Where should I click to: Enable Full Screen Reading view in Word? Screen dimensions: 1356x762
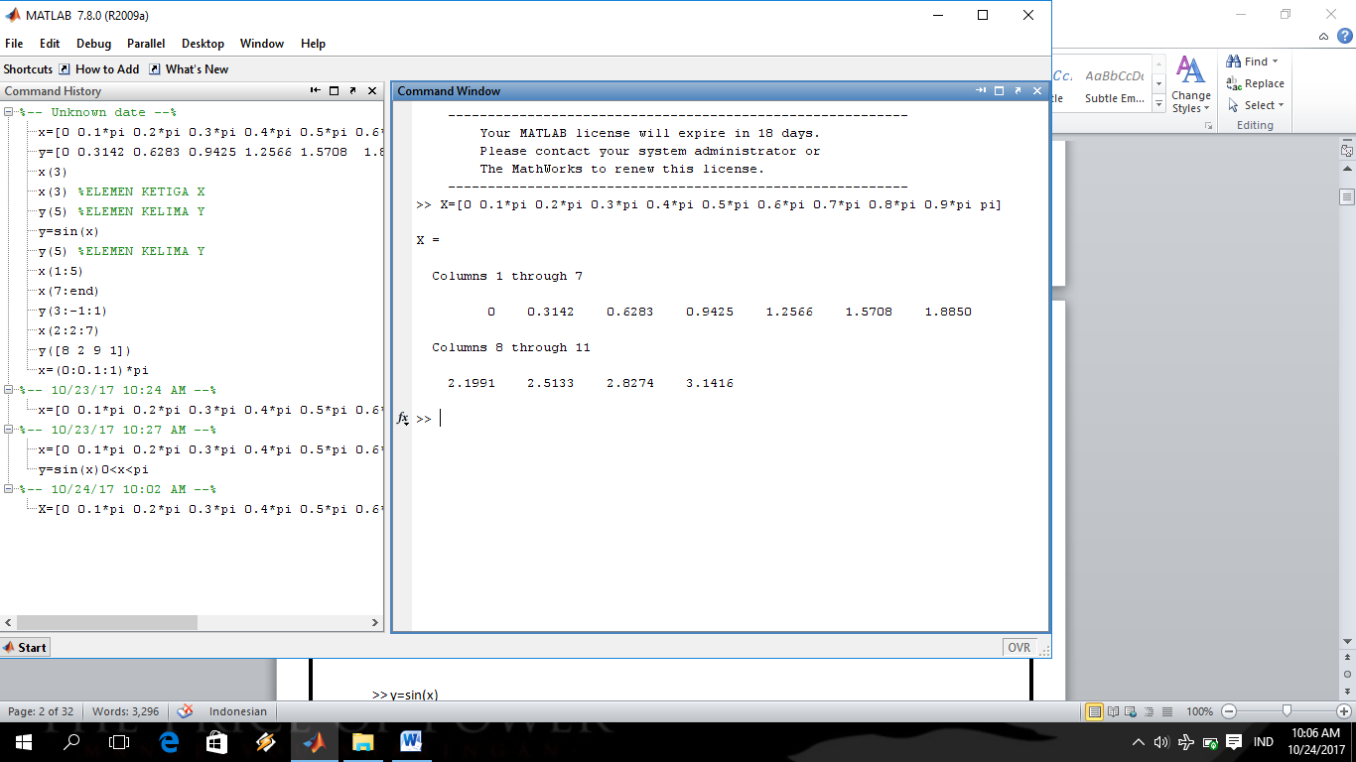[x=1116, y=711]
